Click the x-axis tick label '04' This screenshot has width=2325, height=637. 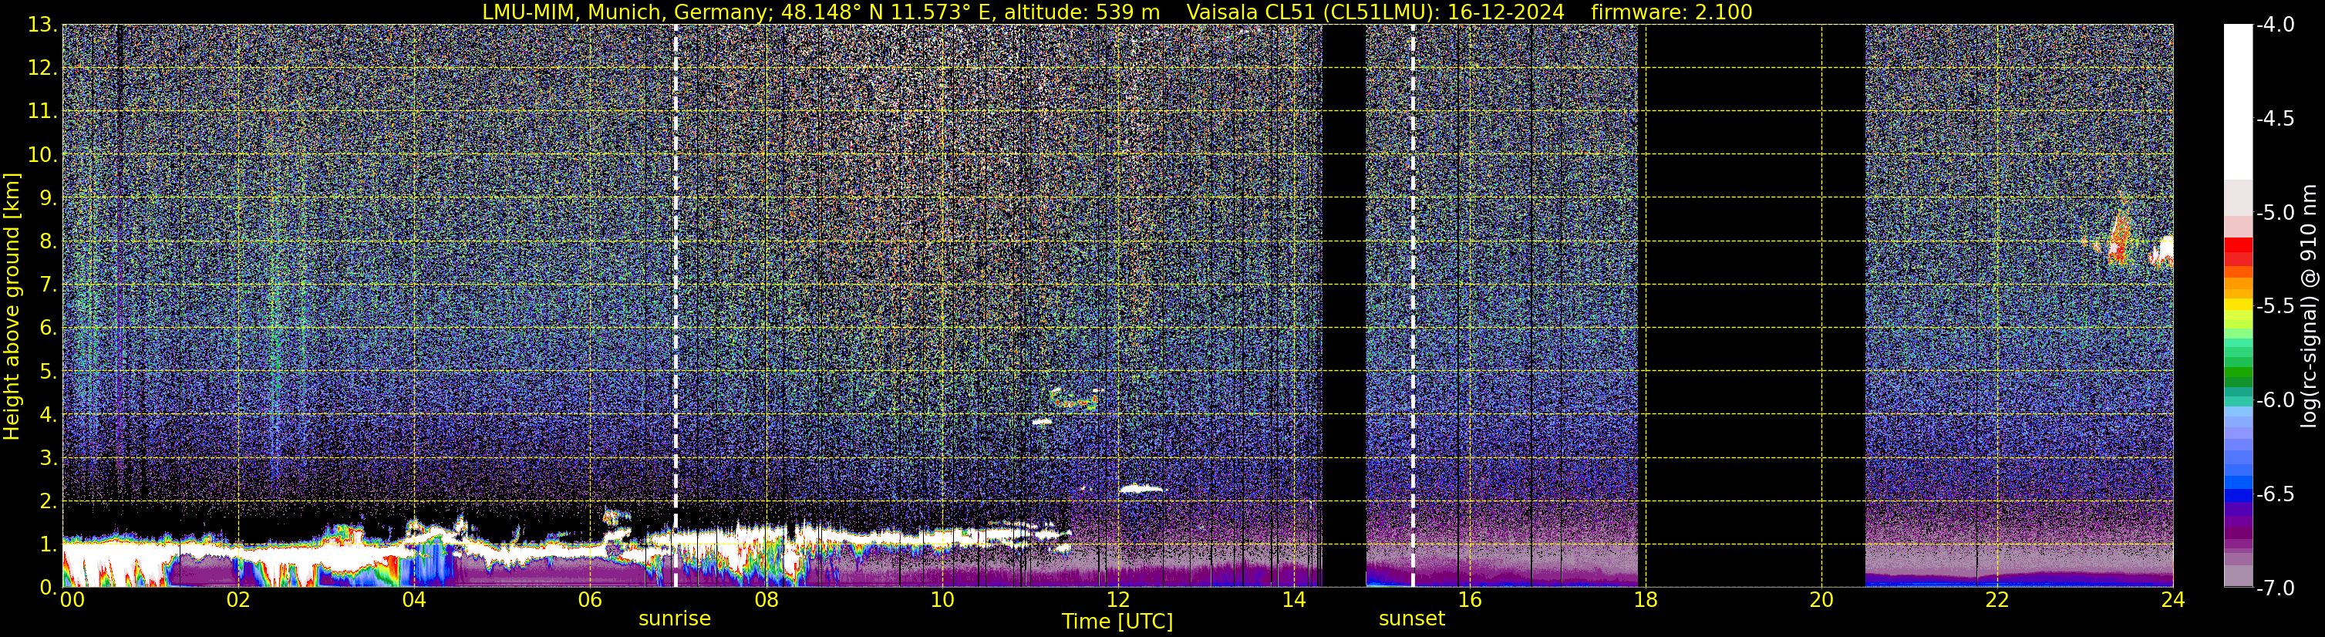click(x=413, y=600)
